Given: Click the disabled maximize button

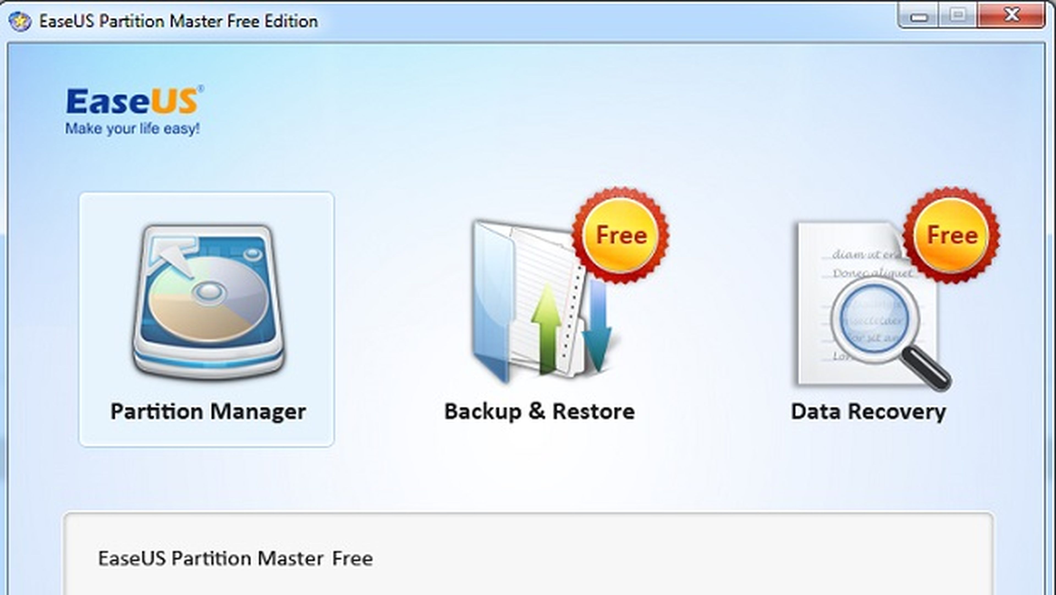Looking at the screenshot, I should point(958,16).
